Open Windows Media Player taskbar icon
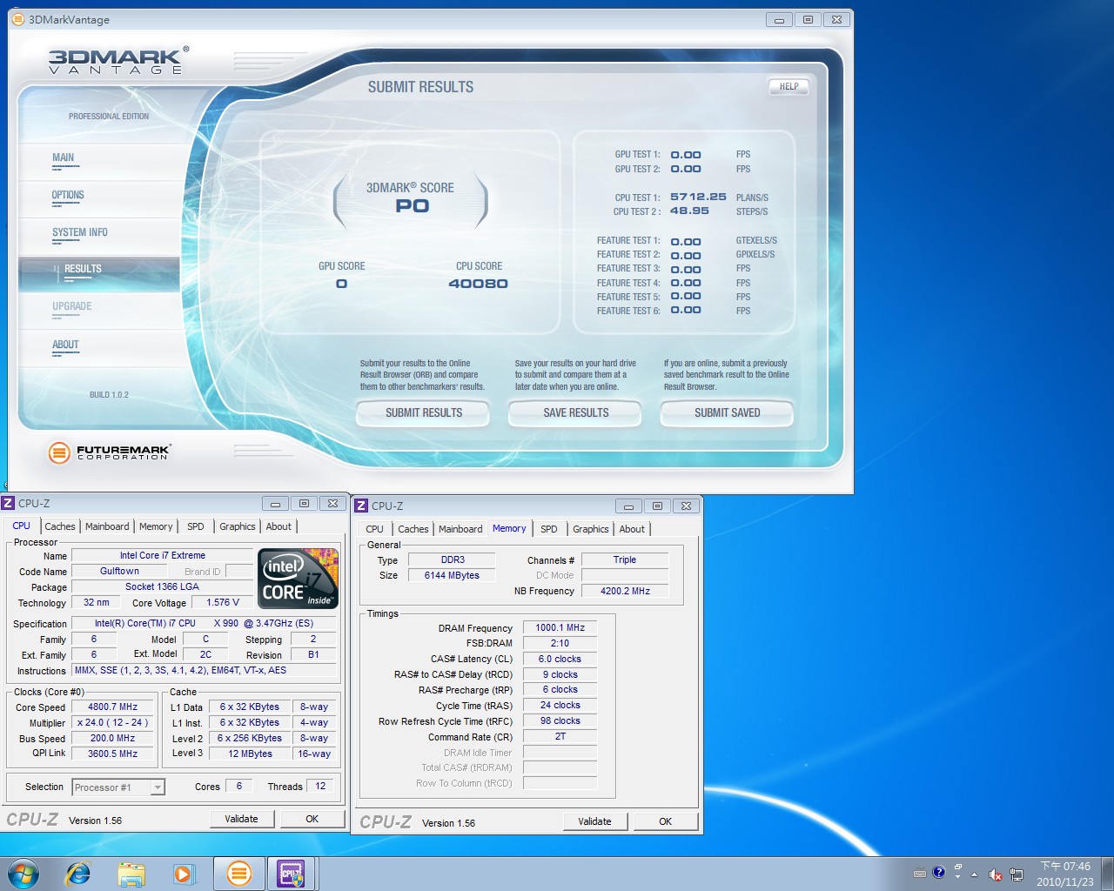 click(x=185, y=874)
